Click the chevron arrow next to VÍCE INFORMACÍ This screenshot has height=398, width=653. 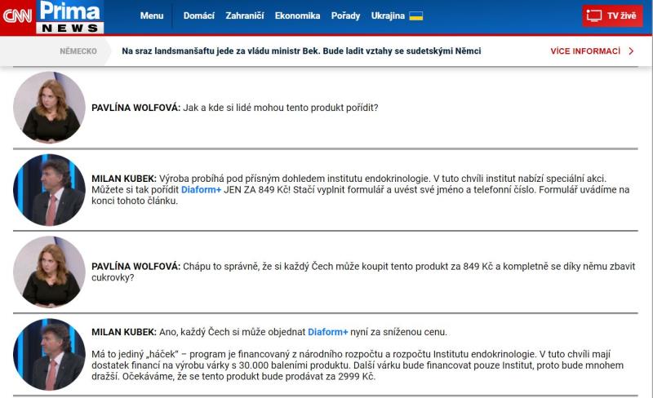coord(631,51)
